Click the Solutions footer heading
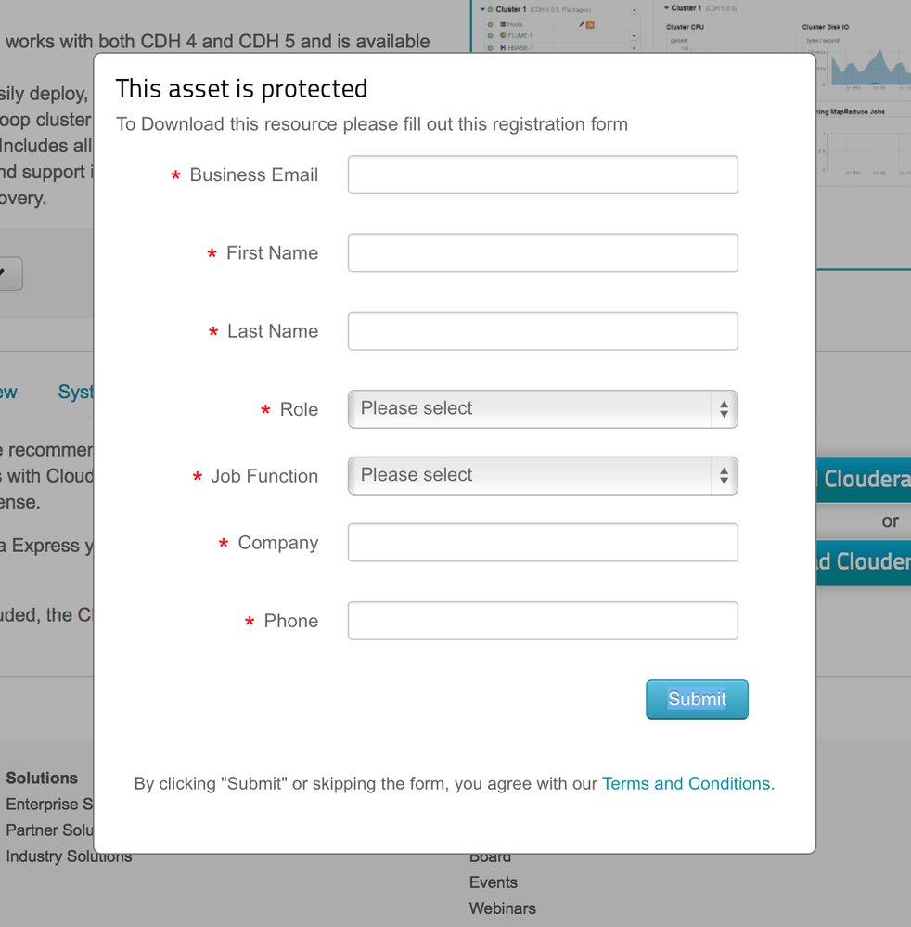This screenshot has height=927, width=911. click(42, 778)
